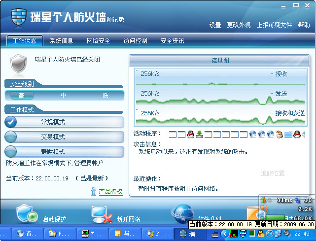The image size is (316, 241).
Task: Switch to the 工作状态 tab
Action: 25,41
